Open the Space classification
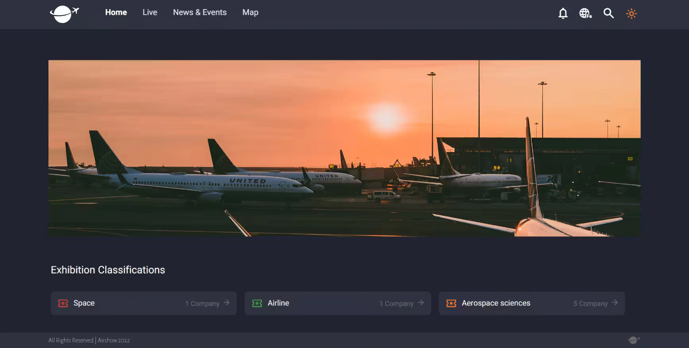This screenshot has width=689, height=348. point(144,303)
